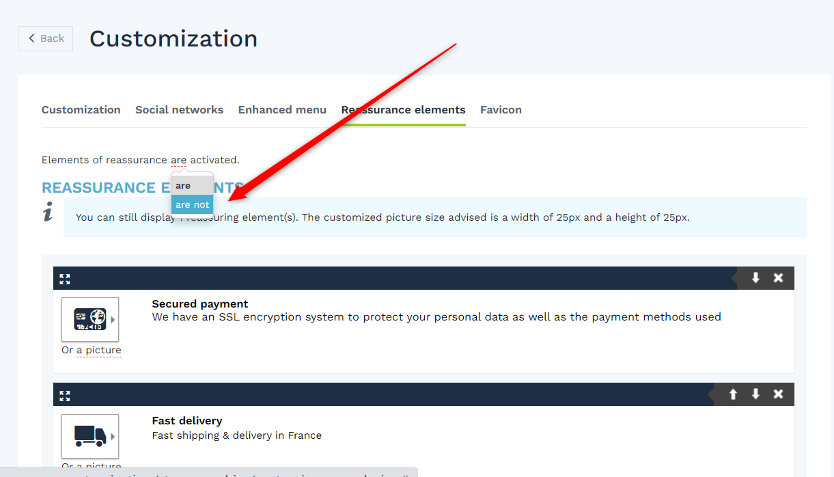834x477 pixels.
Task: Click the underlined "are" in the activation sentence
Action: coord(178,160)
